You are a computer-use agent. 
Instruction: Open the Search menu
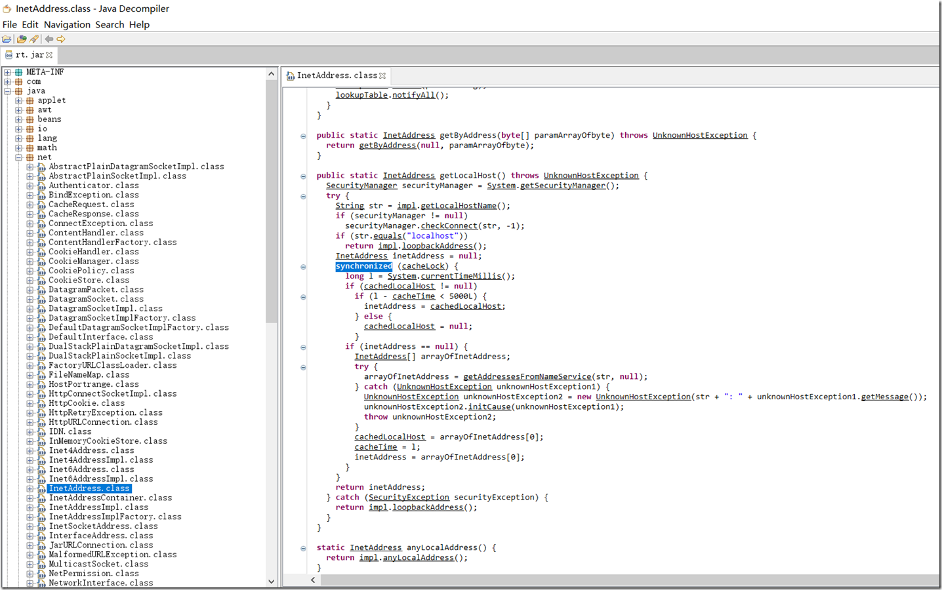point(110,24)
